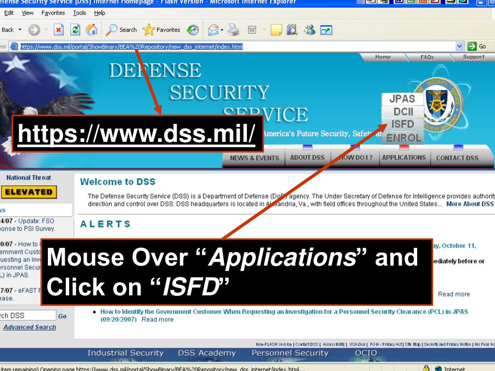Click the Edit with Word icon
Image resolution: width=495 pixels, height=371 pixels.
pos(252,30)
